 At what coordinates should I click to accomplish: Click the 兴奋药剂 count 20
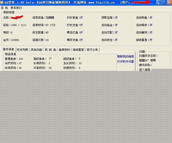(50, 68)
